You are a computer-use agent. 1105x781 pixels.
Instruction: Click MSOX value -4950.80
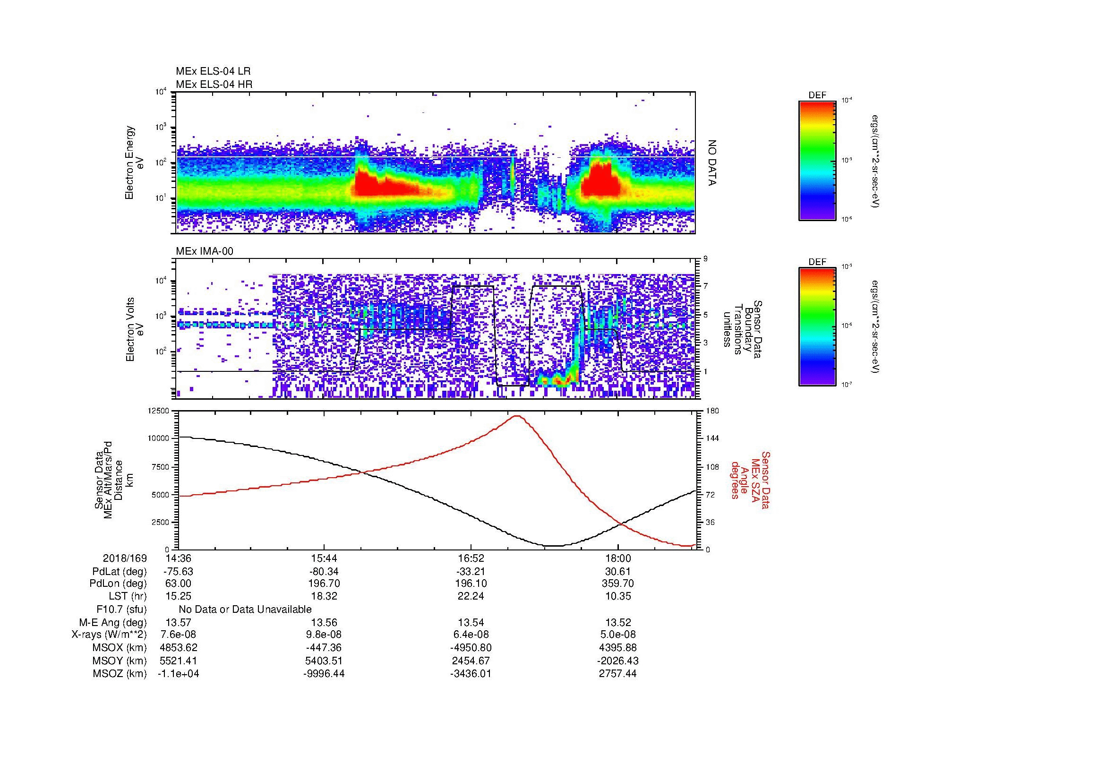(x=471, y=648)
